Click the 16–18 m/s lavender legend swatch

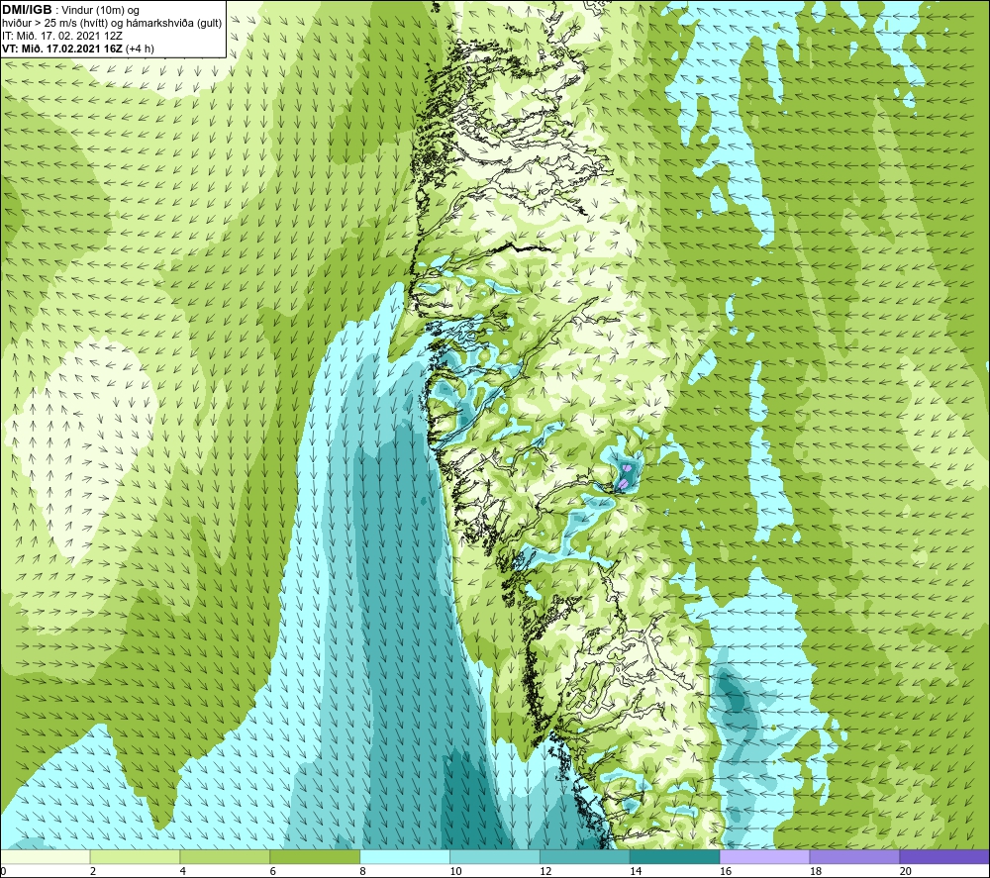[765, 856]
